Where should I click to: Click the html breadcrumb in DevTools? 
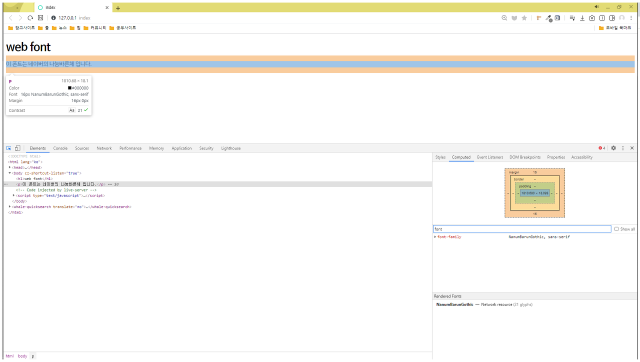(x=9, y=356)
